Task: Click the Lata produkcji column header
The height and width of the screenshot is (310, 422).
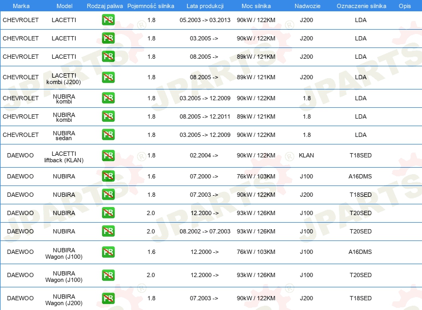Action: (x=205, y=6)
